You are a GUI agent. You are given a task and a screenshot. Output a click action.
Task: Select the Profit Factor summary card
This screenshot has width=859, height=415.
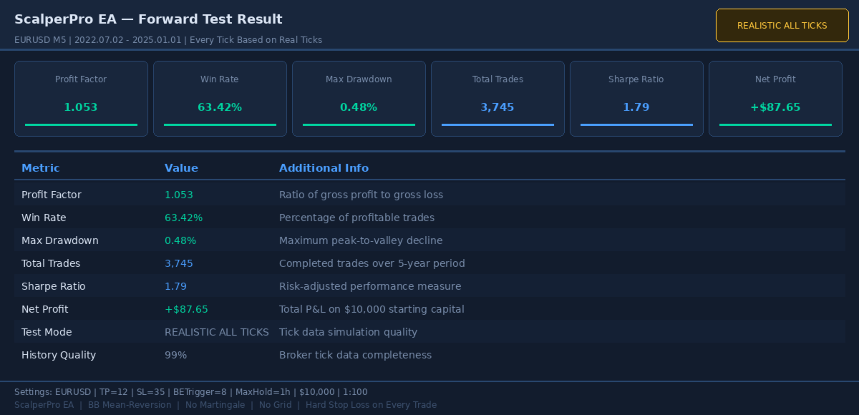(81, 99)
